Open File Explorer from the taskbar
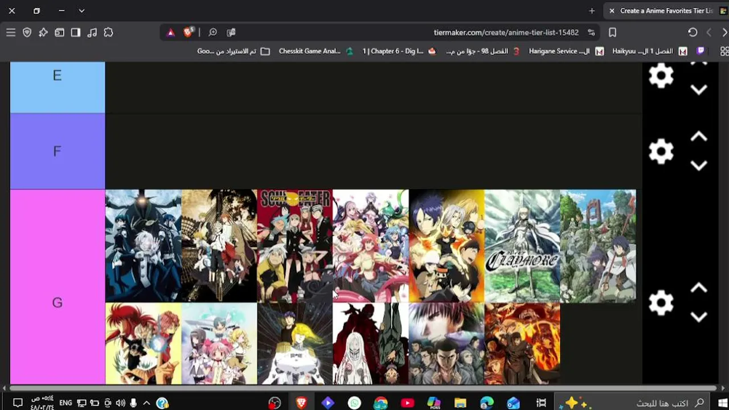Viewport: 729px width, 410px height. (x=460, y=403)
